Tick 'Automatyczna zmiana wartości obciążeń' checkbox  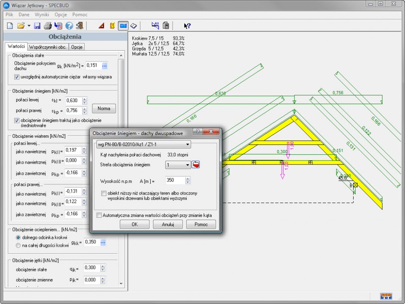tap(99, 215)
